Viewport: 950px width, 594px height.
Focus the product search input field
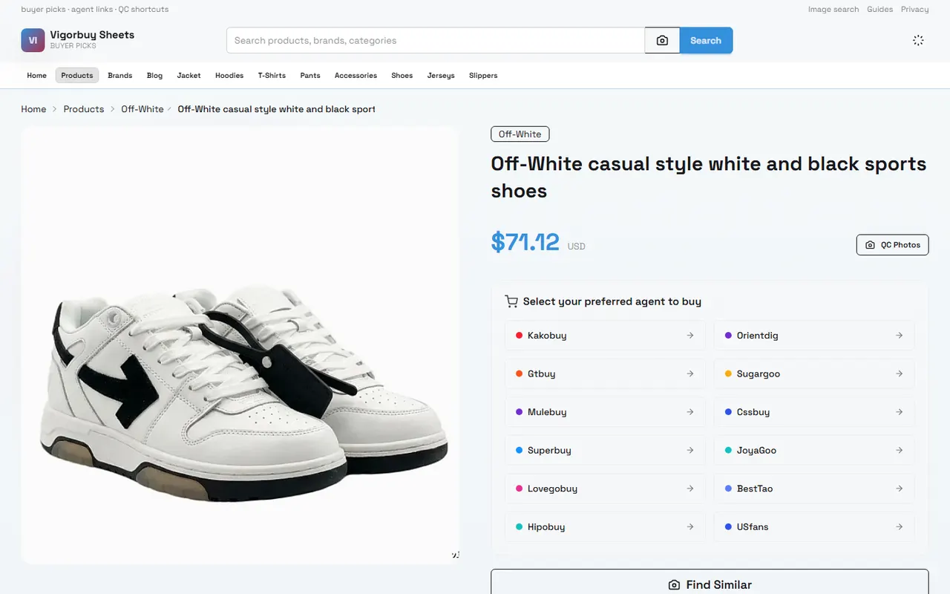[436, 41]
